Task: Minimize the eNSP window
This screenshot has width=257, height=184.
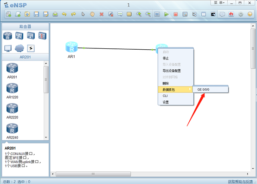Action: click(x=231, y=3)
